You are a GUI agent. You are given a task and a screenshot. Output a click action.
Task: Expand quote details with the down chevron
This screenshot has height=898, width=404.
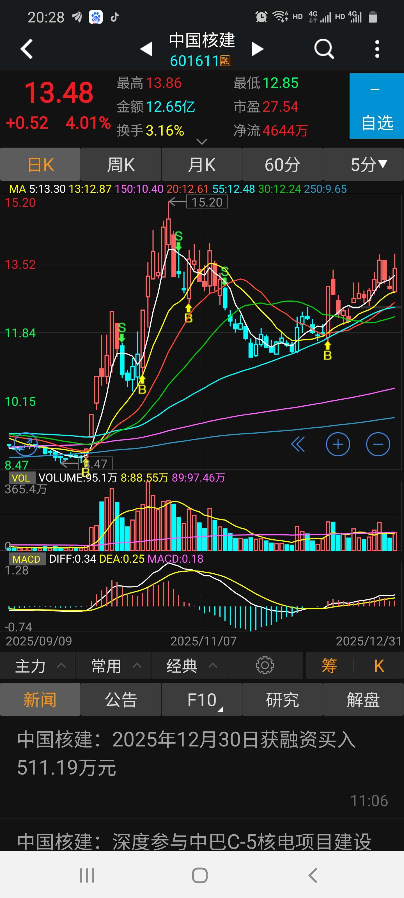pos(202,141)
